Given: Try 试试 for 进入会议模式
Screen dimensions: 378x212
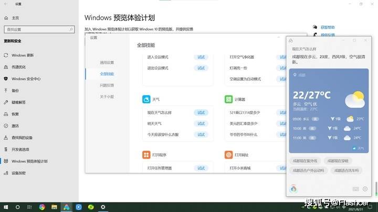Looking at the screenshot, I should tap(201, 57).
